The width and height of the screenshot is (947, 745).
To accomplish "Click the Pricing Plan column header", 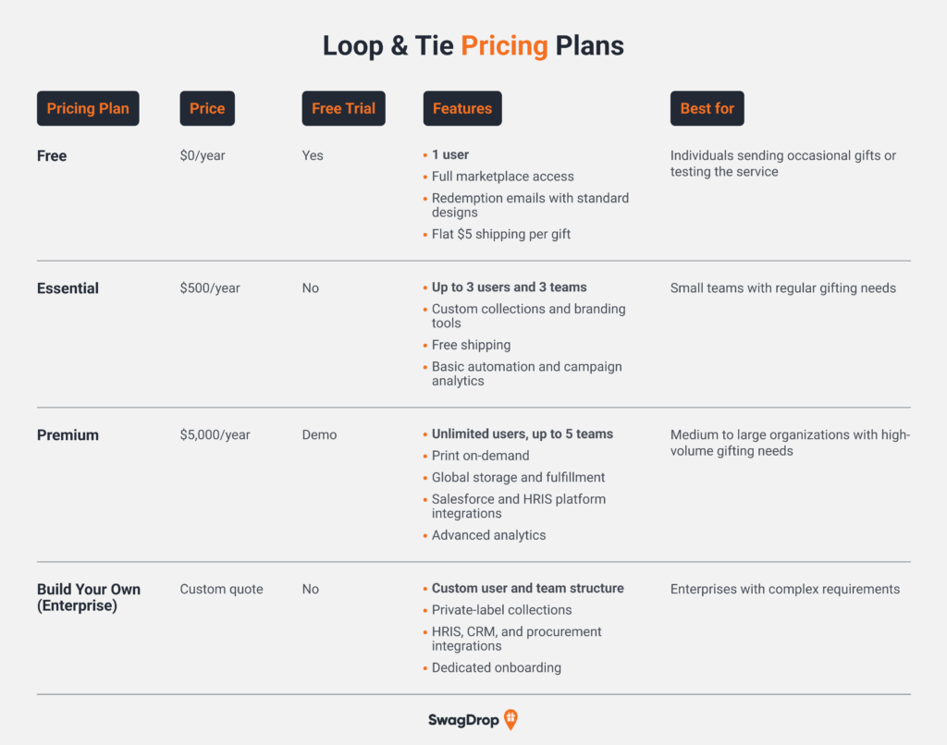I will click(88, 108).
